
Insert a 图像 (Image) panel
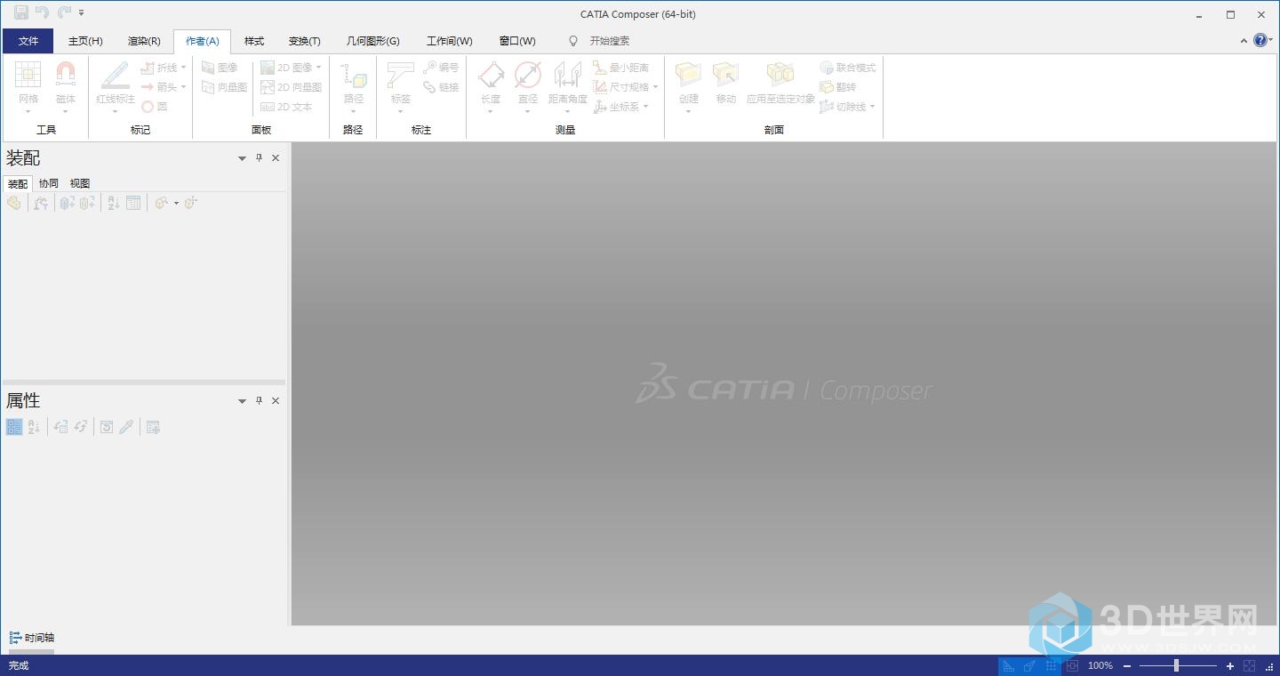pos(220,68)
